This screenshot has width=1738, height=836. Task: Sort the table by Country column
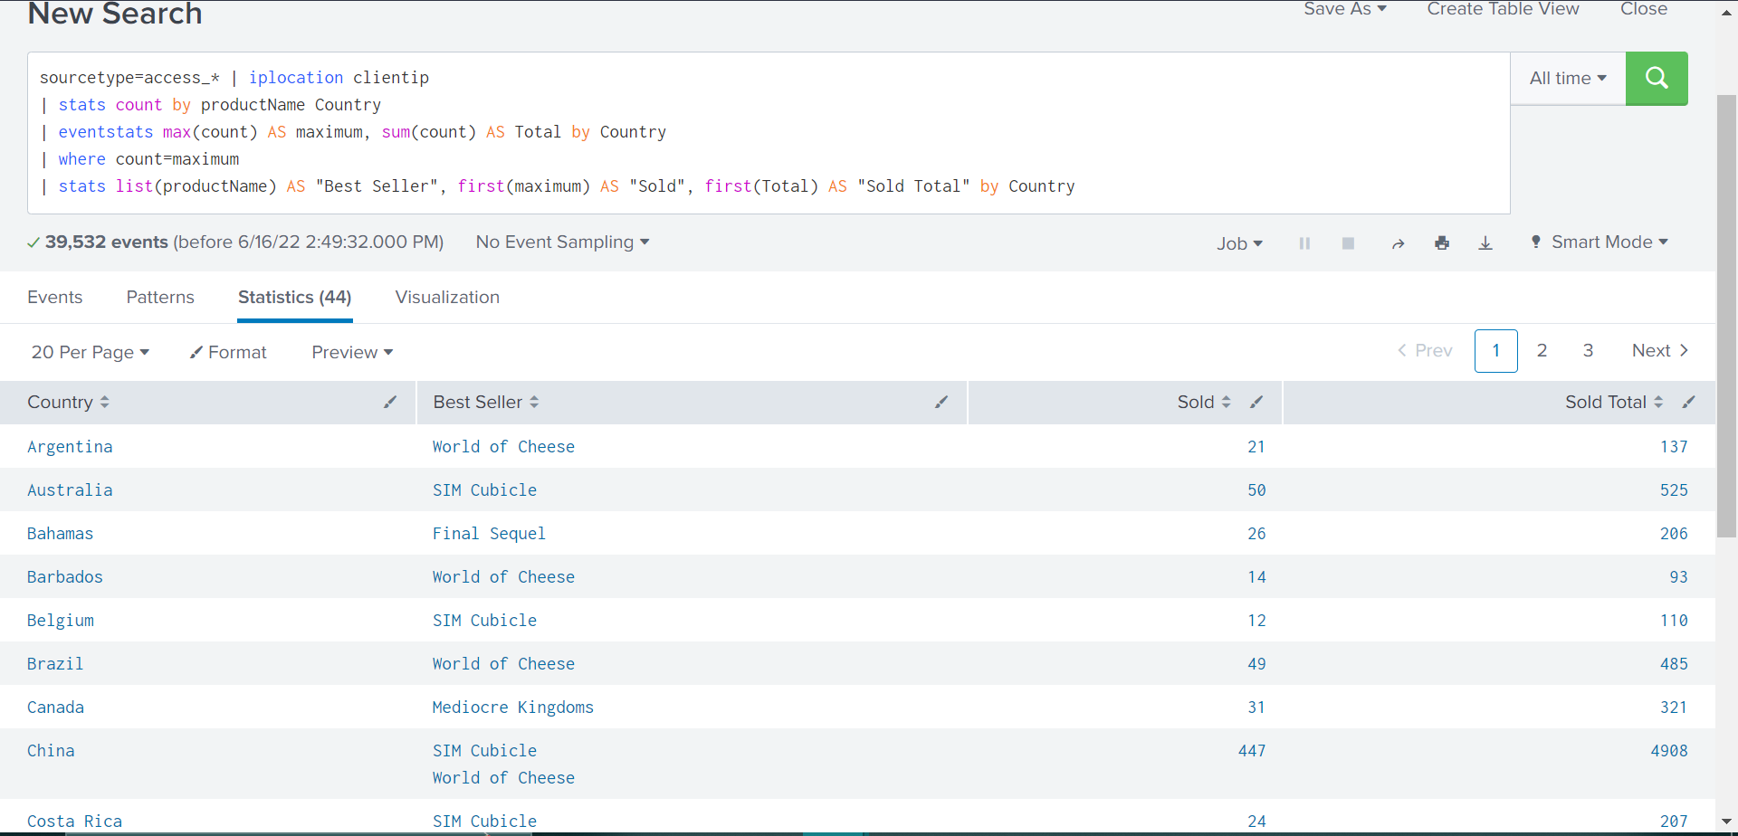pyautogui.click(x=103, y=402)
